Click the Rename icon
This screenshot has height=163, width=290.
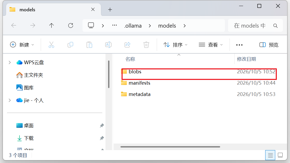coord(108,45)
